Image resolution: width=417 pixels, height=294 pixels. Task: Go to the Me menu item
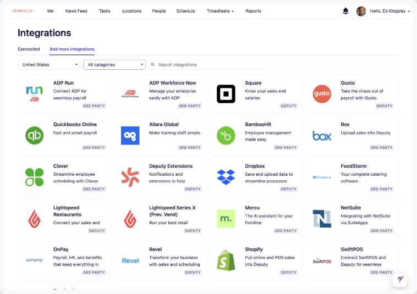50,11
